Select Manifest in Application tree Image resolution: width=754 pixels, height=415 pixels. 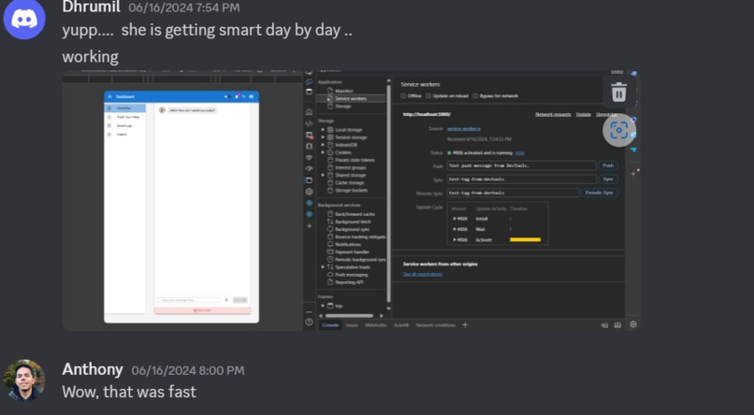pos(344,91)
